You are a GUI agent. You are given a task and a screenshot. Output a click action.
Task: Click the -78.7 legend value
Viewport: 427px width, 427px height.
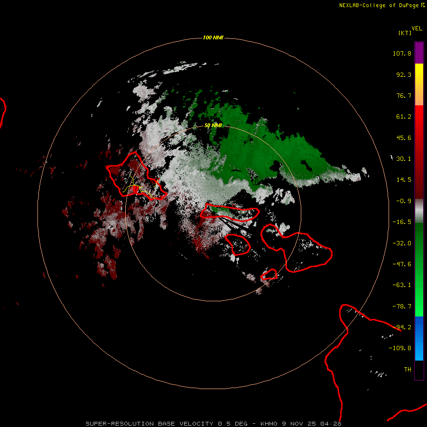(402, 306)
